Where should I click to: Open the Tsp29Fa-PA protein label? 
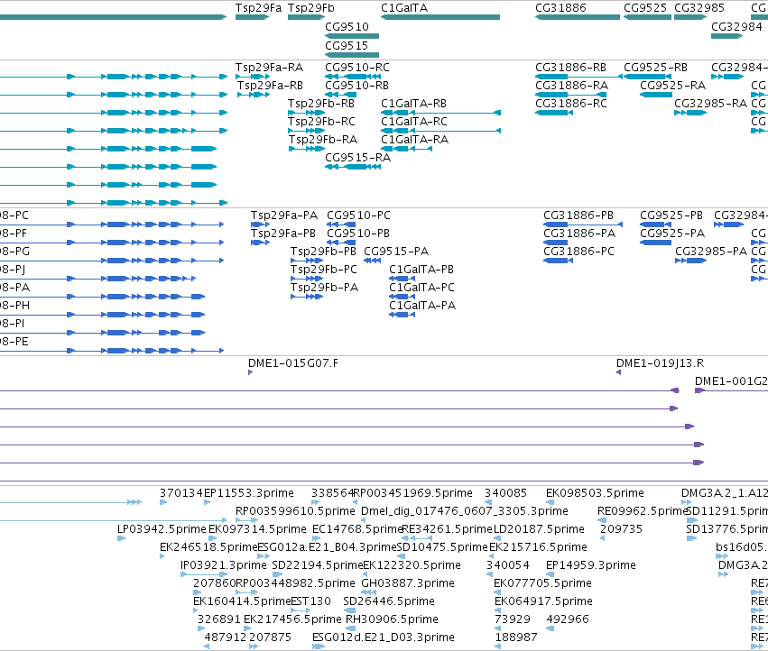tap(284, 215)
